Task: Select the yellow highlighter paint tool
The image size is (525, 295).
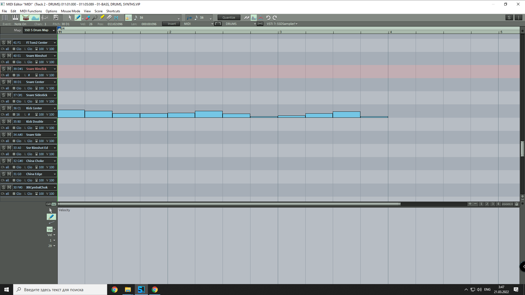Action: [102, 18]
